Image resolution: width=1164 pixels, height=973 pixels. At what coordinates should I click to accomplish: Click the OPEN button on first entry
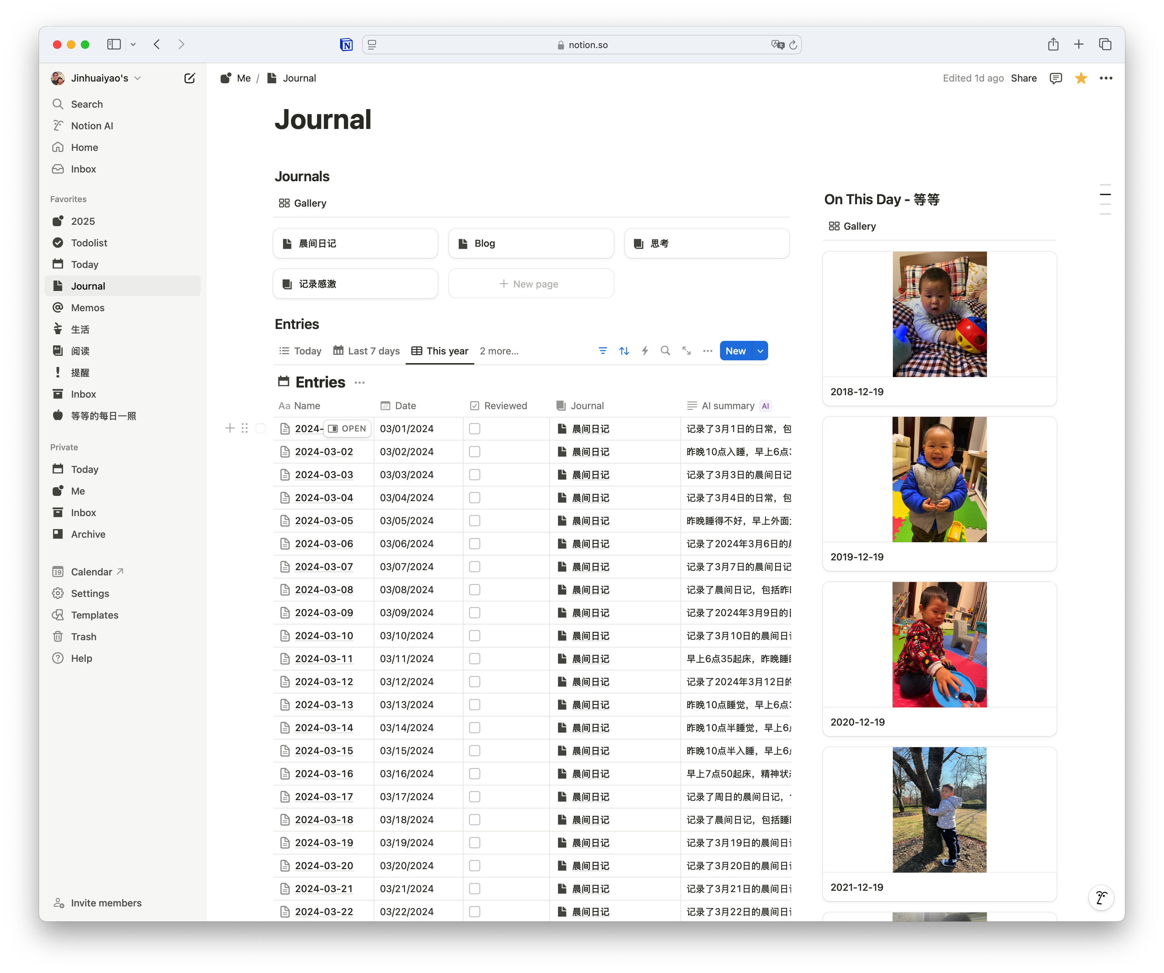tap(347, 429)
